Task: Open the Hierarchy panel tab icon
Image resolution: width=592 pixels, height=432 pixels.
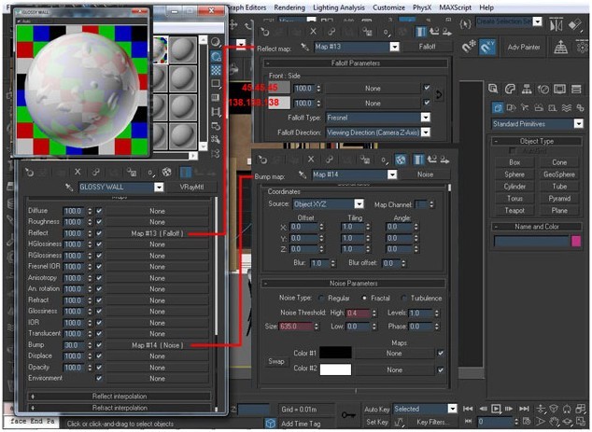Action: click(527, 89)
